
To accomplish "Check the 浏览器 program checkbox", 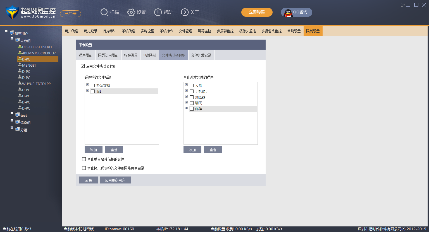I will pyautogui.click(x=192, y=97).
